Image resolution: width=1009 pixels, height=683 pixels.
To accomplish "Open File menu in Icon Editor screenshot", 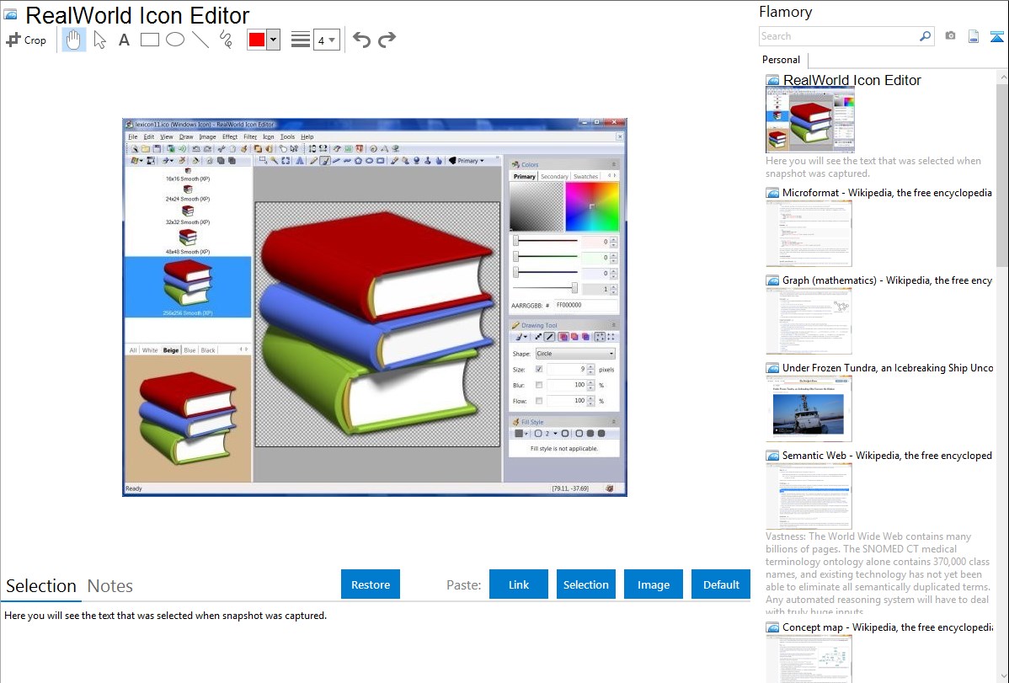I will [x=132, y=136].
